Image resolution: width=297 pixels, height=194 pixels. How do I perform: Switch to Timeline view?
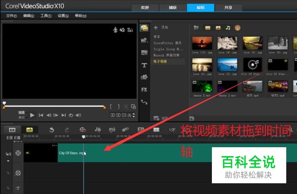tap(30, 130)
